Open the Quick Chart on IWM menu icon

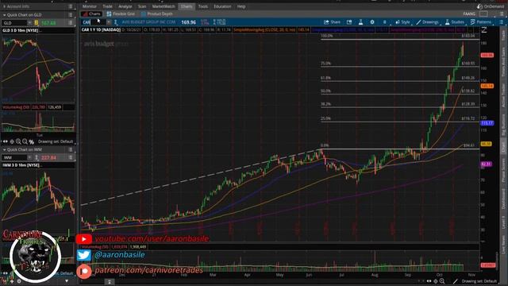point(71,149)
